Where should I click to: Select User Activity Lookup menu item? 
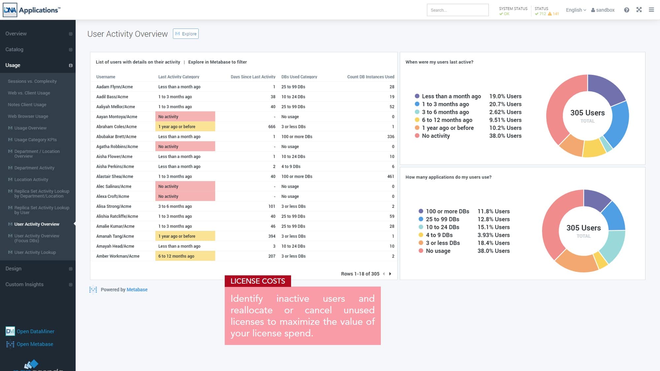coord(35,252)
